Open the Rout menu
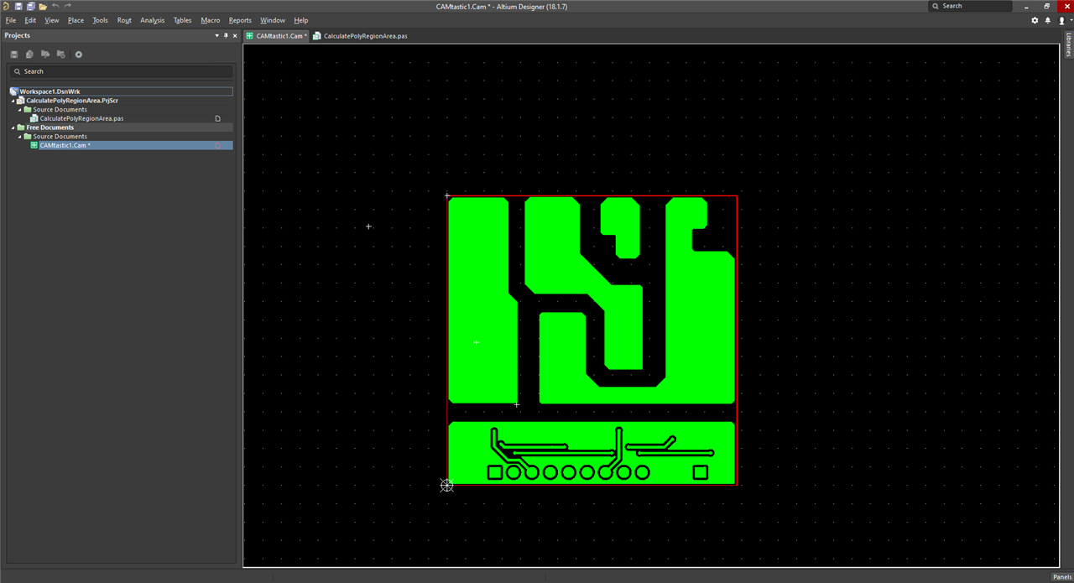The height and width of the screenshot is (583, 1074). click(x=124, y=20)
